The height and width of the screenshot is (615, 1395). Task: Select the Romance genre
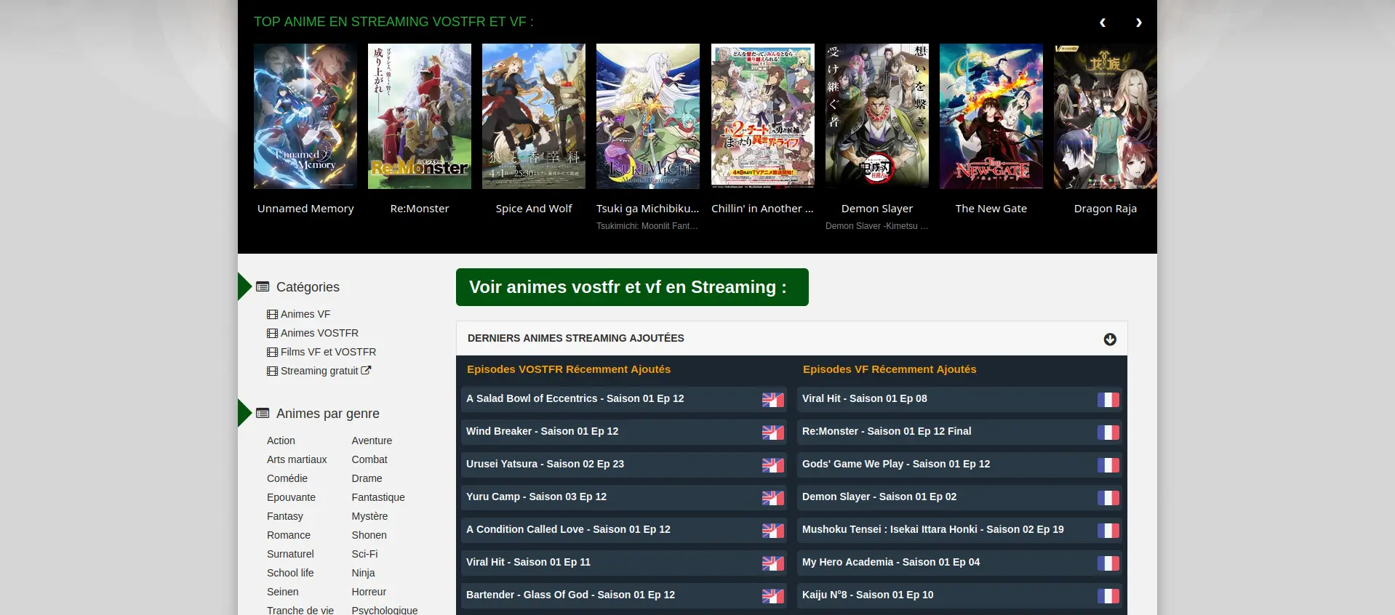[289, 535]
